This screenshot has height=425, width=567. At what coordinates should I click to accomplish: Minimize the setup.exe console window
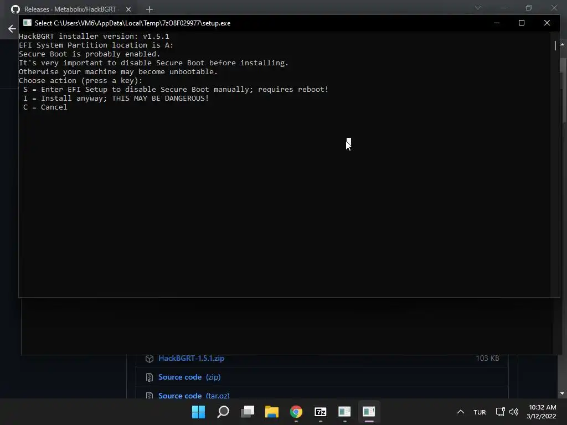click(x=497, y=23)
